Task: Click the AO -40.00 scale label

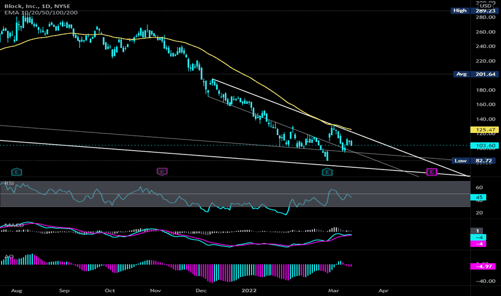Action: tap(485, 281)
